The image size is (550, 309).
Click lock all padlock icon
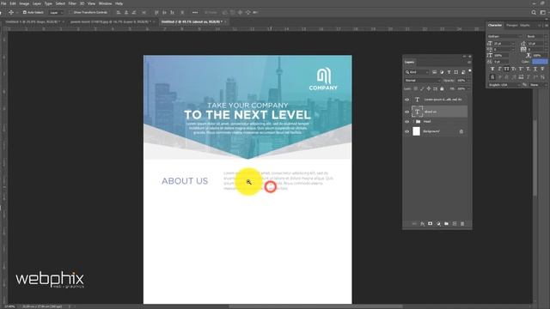tap(442, 89)
